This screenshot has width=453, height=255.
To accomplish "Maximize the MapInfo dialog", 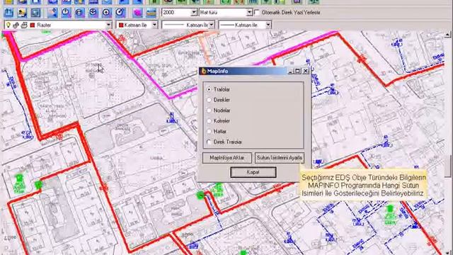I will pos(298,71).
